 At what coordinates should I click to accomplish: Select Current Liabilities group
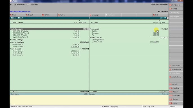point(50,42)
